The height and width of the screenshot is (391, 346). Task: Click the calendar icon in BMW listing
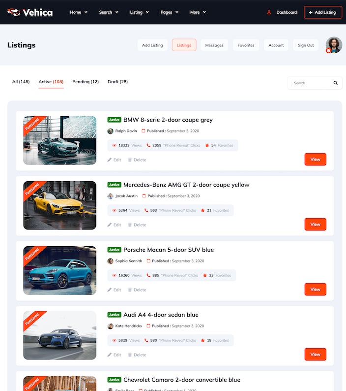tap(144, 131)
